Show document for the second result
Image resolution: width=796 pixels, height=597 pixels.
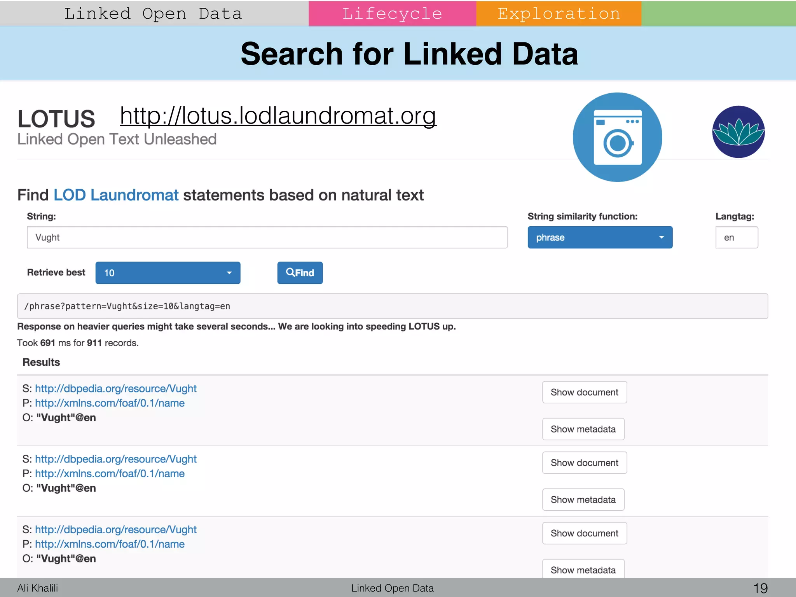[x=584, y=463]
